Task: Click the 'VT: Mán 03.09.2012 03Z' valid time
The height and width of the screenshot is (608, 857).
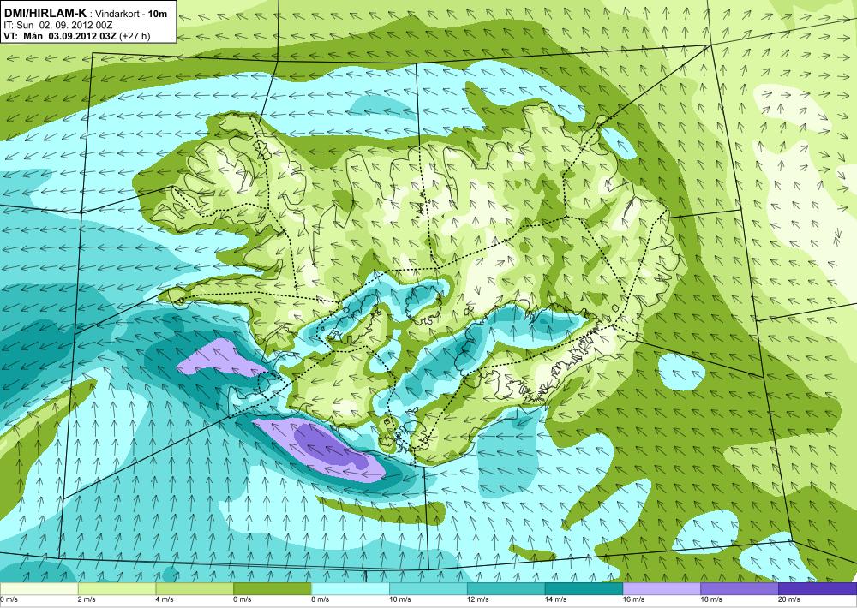Action: (x=60, y=36)
